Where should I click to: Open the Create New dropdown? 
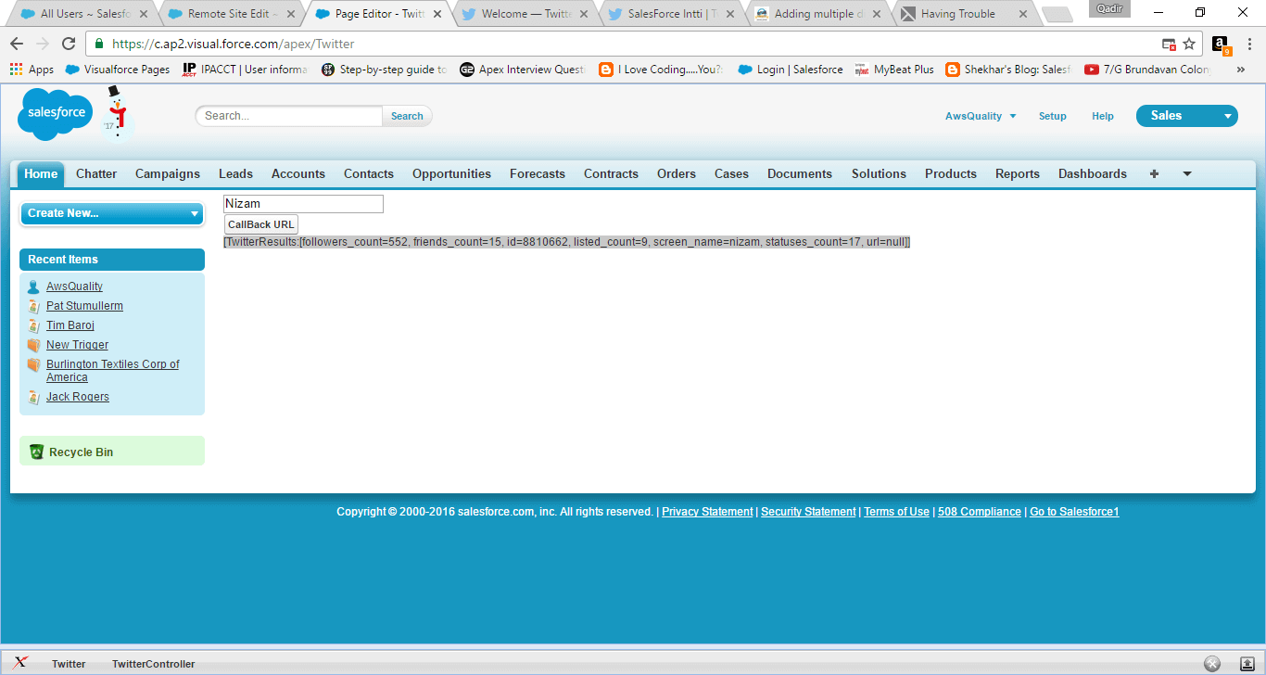(x=111, y=213)
